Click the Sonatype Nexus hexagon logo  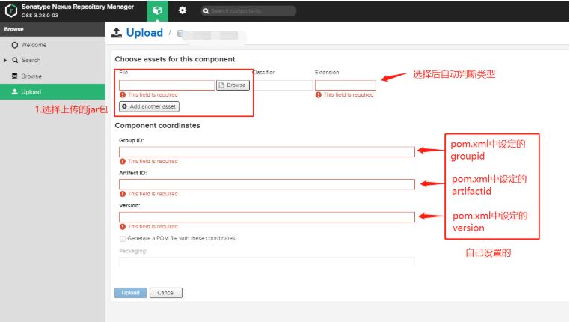[11, 11]
